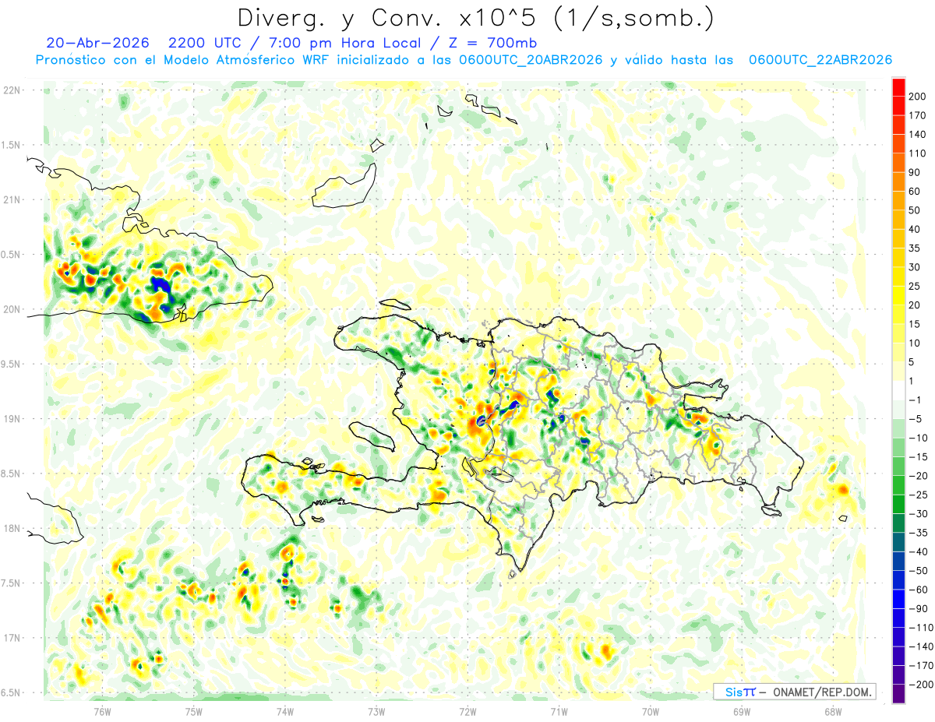
Task: Click the 68W longitude axis label
Action: (833, 710)
